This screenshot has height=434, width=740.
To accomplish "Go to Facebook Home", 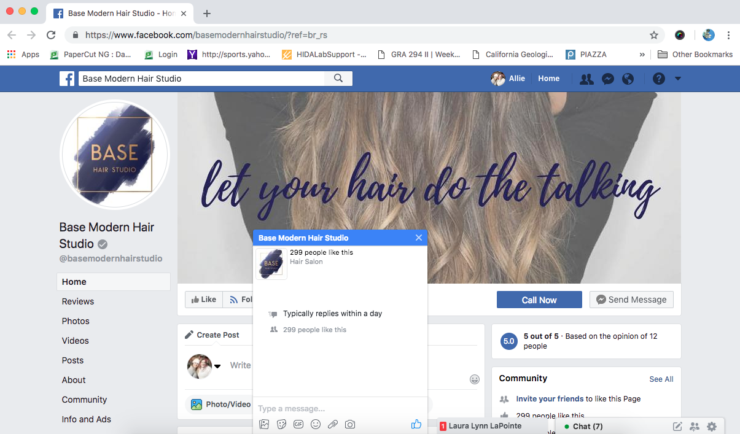I will coord(549,79).
